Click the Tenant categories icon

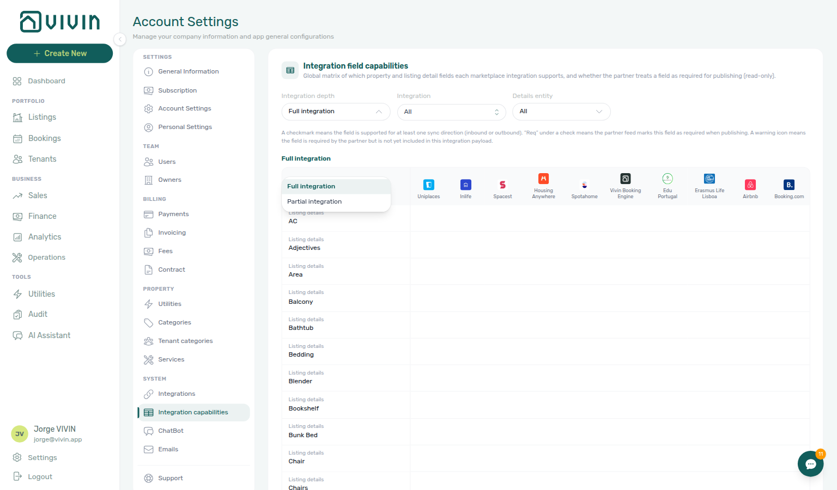click(x=148, y=341)
